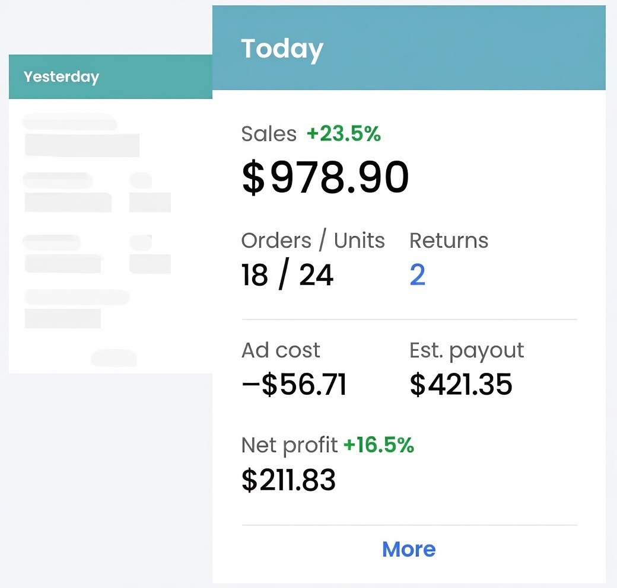Open the More options link
617x588 pixels.
click(x=408, y=549)
